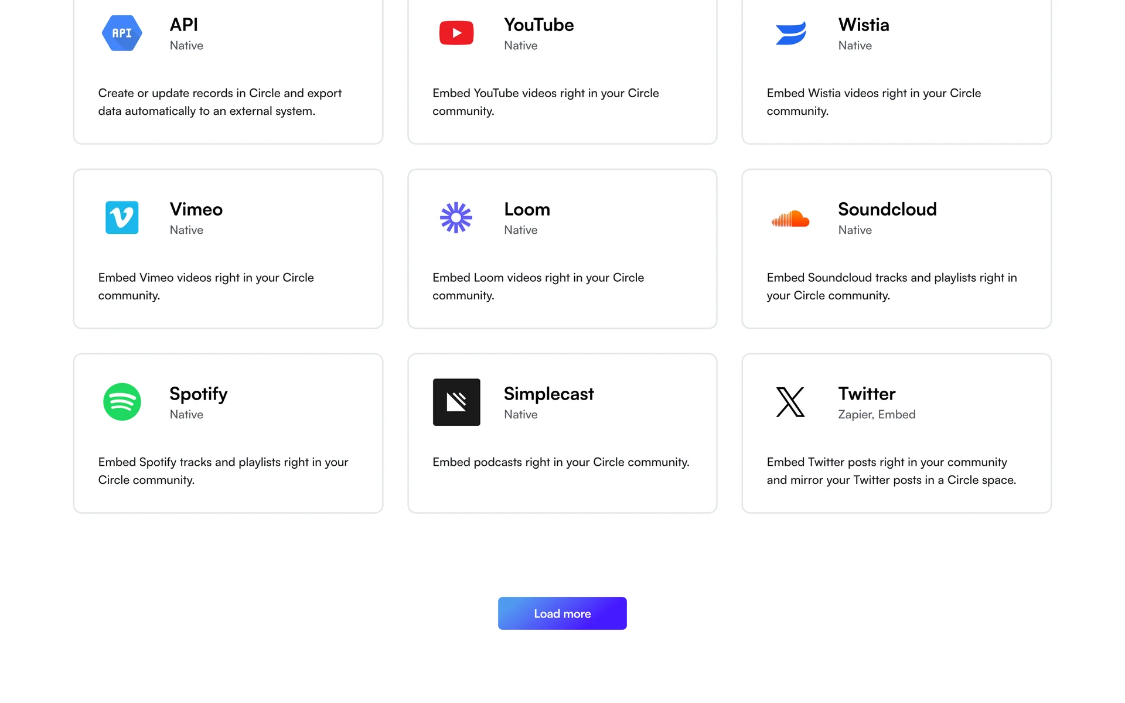Click the blue Wistia logo icon

coord(790,33)
